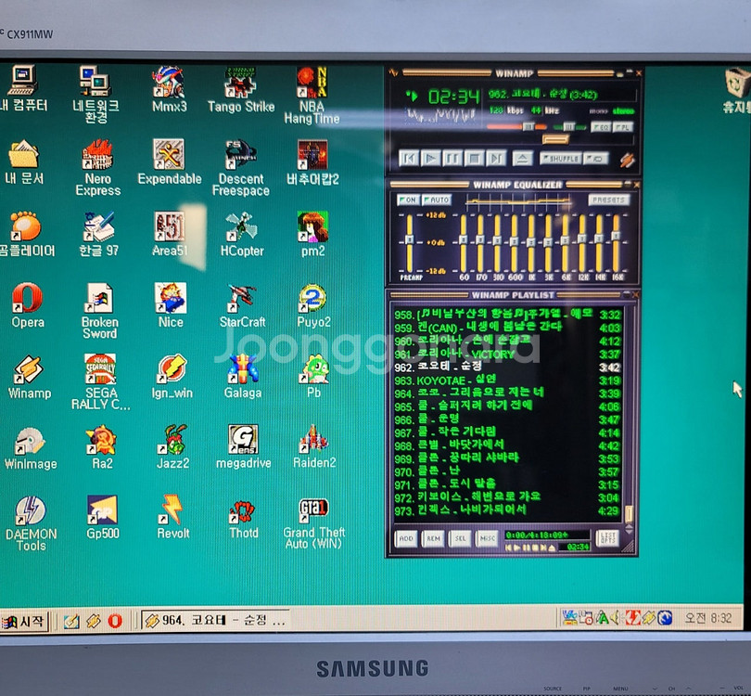751x696 pixels.
Task: Open the NBA Hang Time icon
Action: [x=312, y=96]
